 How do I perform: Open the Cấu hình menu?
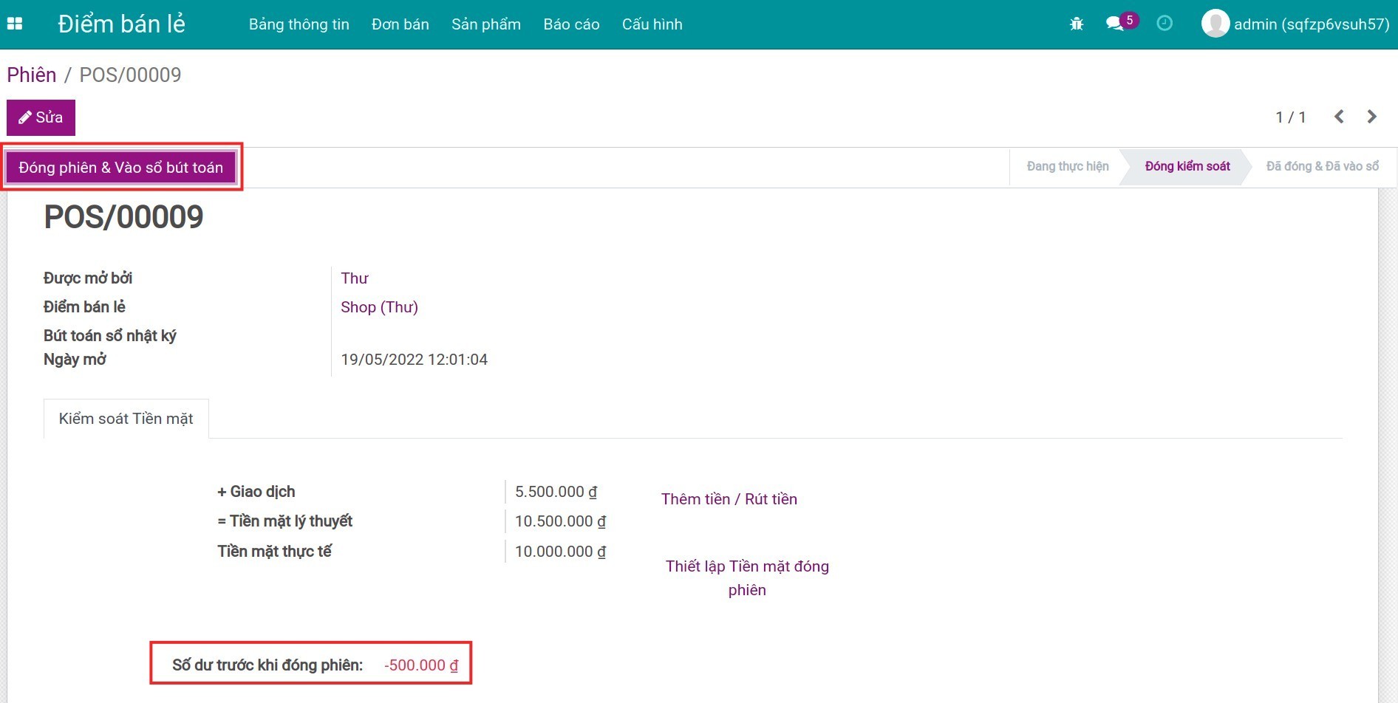652,24
